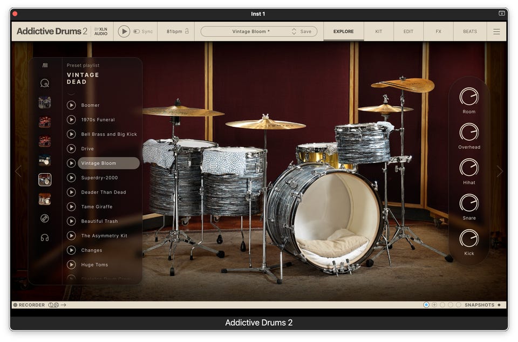
Task: Click the Addictive Drums 2 logo
Action: (52, 31)
